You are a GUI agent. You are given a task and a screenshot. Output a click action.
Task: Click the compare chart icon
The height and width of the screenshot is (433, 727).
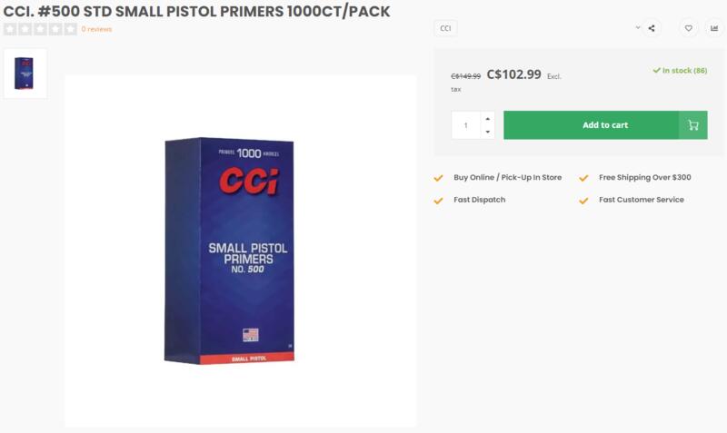713,28
